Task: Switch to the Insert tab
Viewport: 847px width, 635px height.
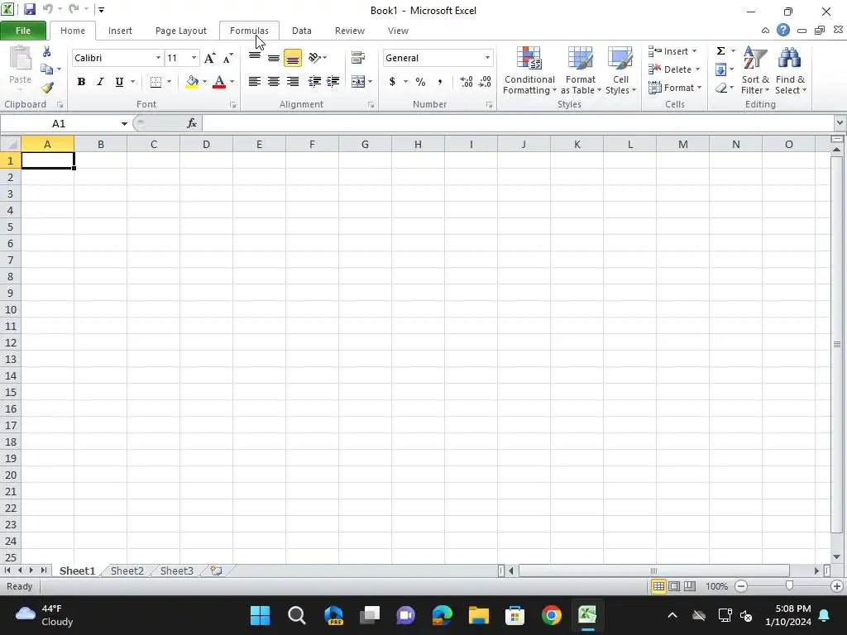Action: 120,31
